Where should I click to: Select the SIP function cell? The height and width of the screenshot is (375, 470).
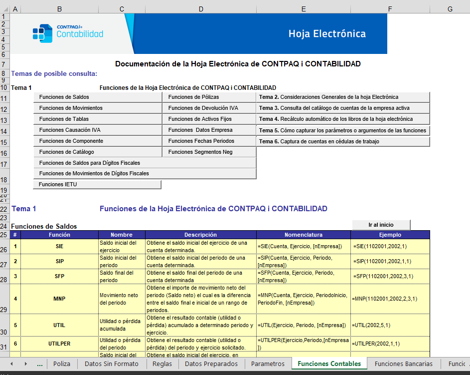coord(59,262)
